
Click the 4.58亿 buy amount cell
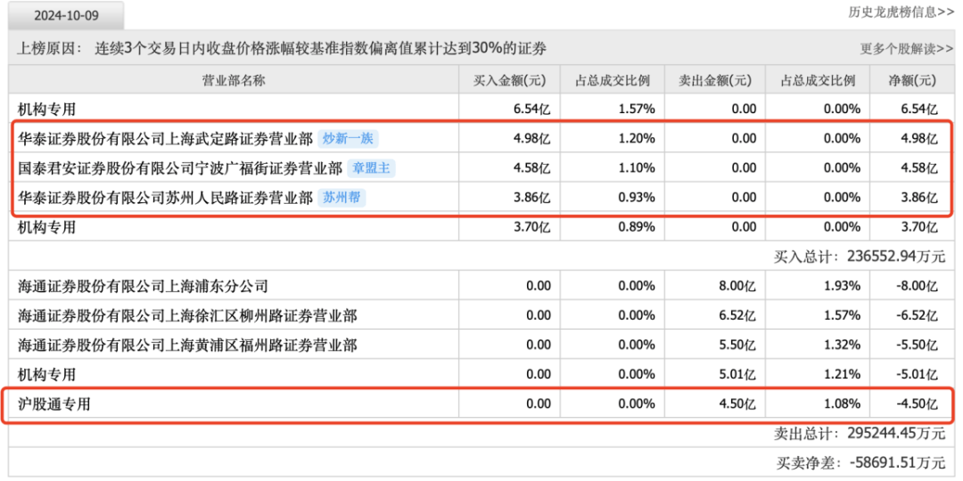[x=531, y=168]
